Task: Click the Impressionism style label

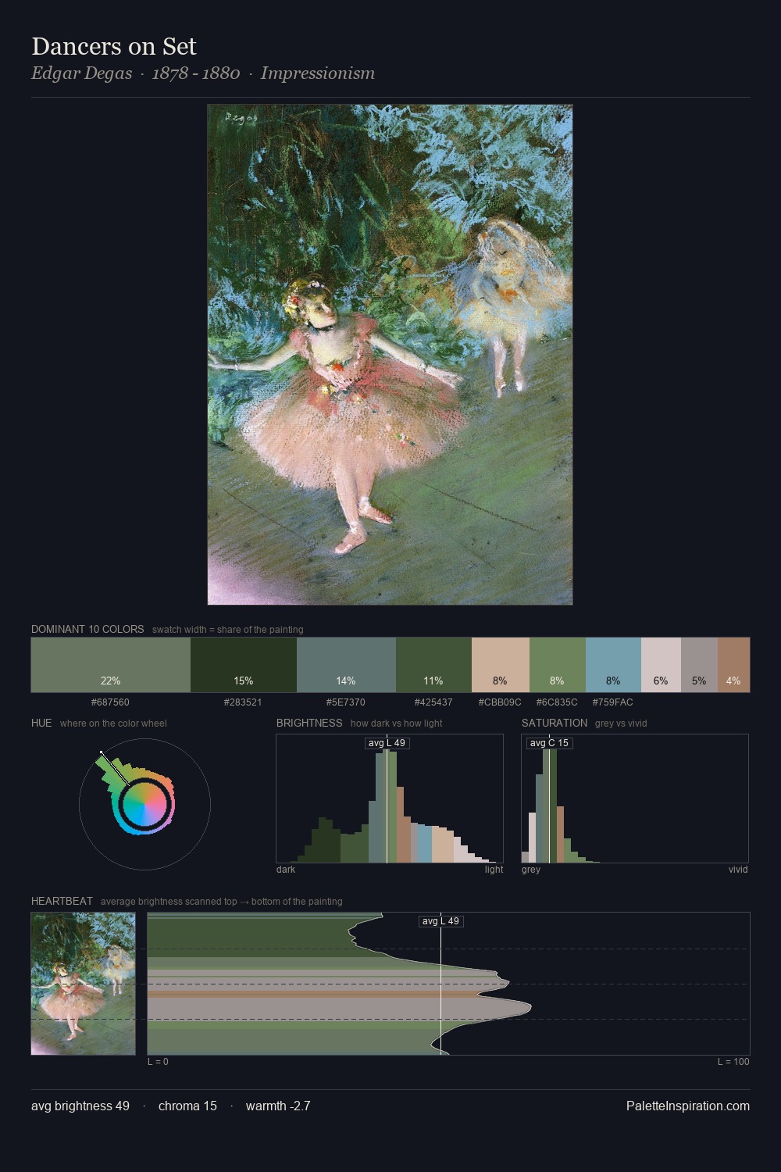Action: 317,73
